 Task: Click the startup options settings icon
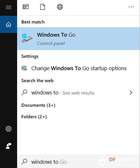(24, 68)
